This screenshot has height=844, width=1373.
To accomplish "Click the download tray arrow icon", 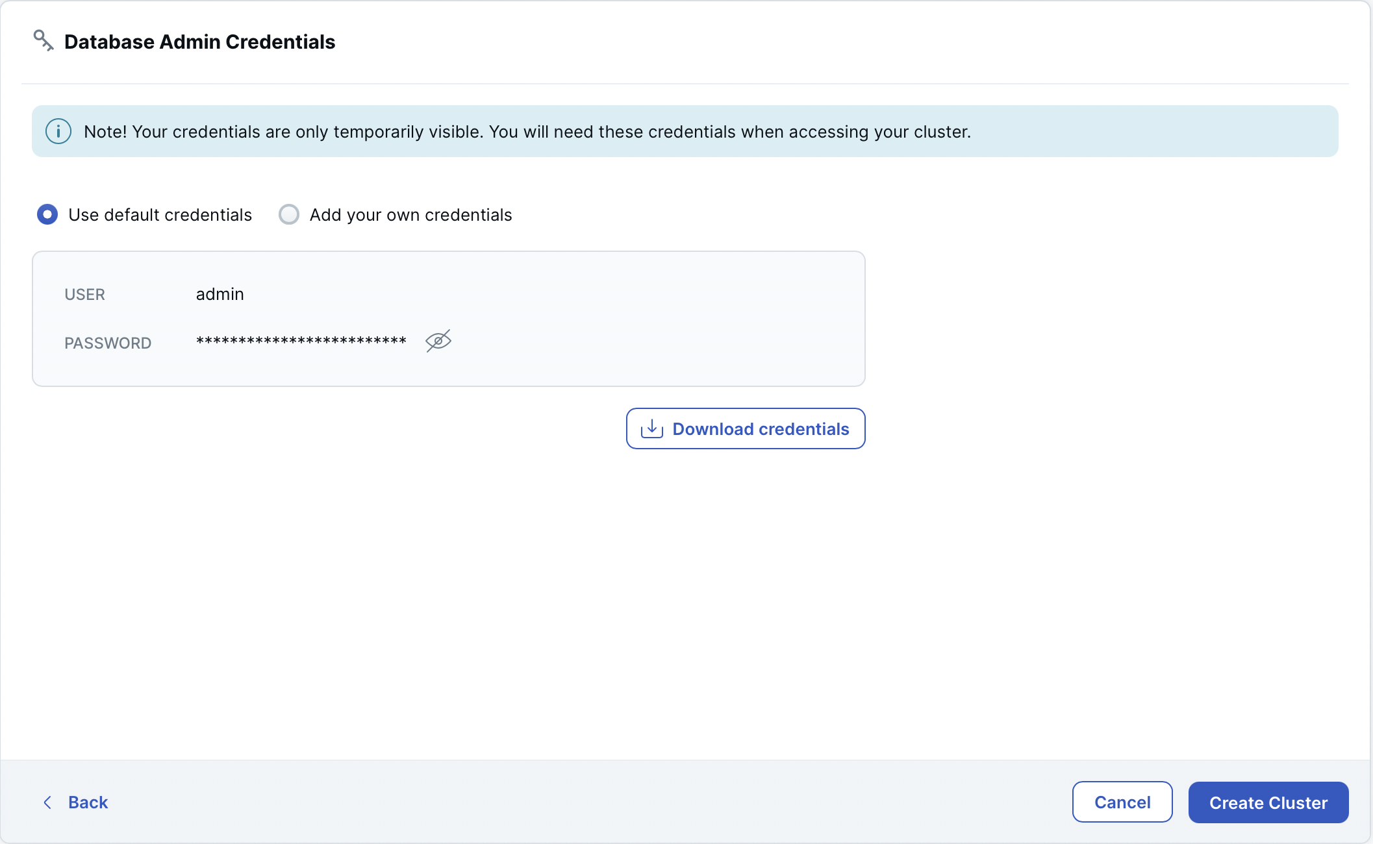I will (x=651, y=429).
